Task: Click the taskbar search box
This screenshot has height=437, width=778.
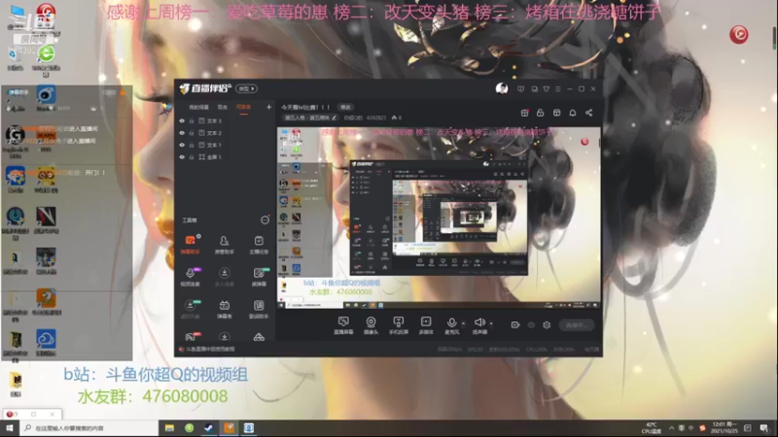Action: tap(88, 428)
